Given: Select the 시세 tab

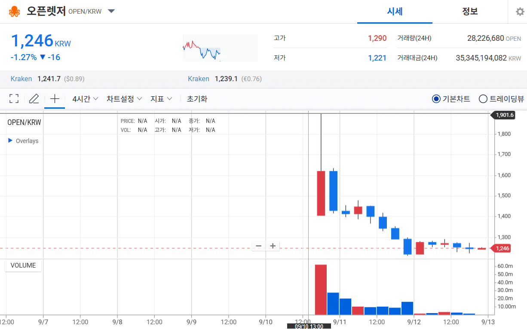Looking at the screenshot, I should pos(395,12).
